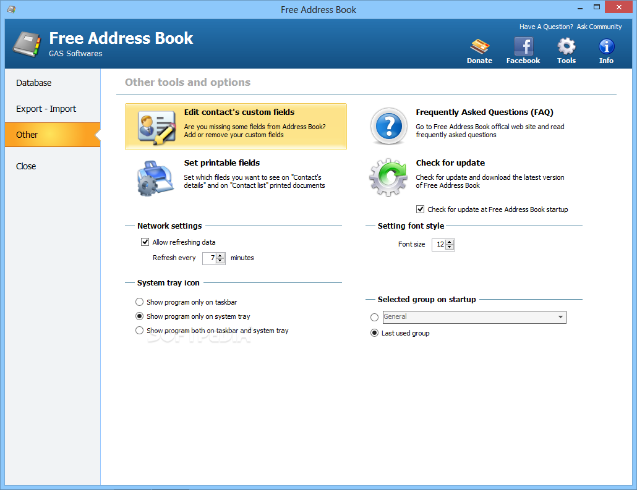Select Show program both on taskbar and system tray
This screenshot has width=637, height=490.
[139, 331]
